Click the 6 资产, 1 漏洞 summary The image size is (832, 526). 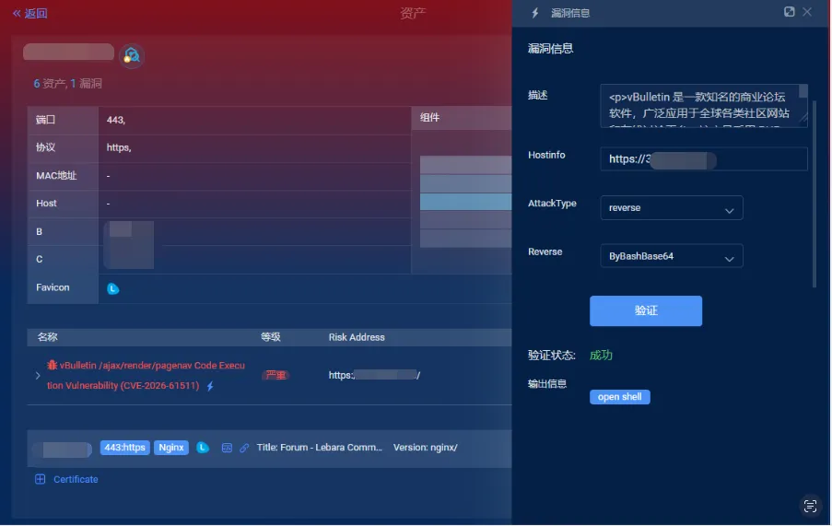tap(67, 83)
